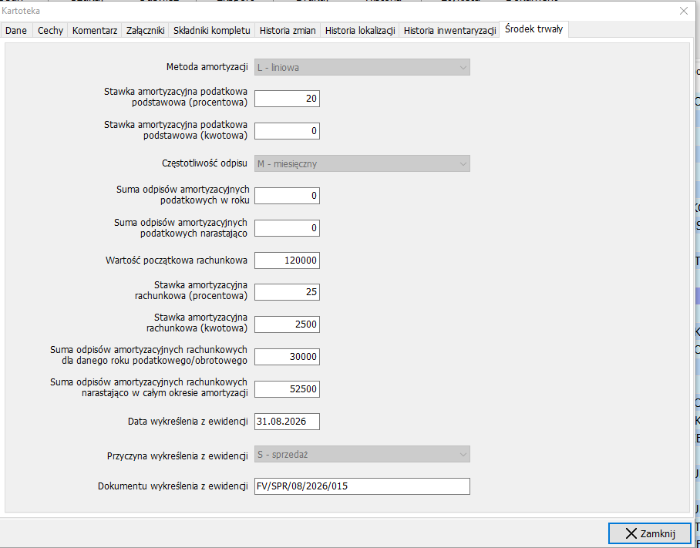Click the Przyczyna wykreślenia z ewidencji label
This screenshot has width=700, height=548.
(x=177, y=456)
